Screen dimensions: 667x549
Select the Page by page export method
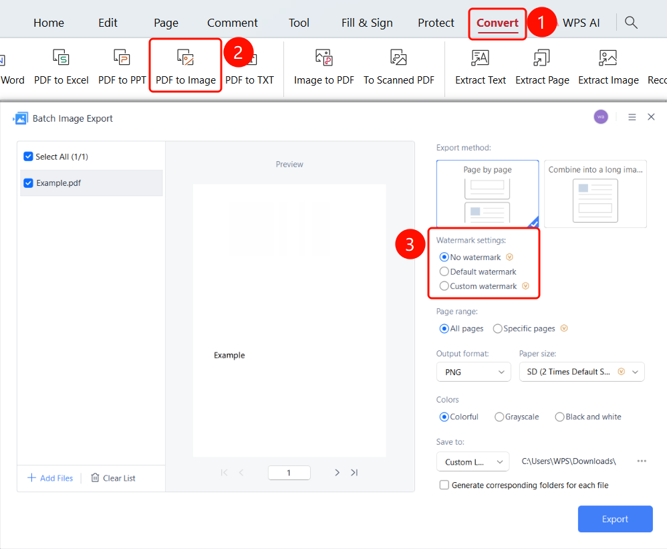click(x=487, y=194)
